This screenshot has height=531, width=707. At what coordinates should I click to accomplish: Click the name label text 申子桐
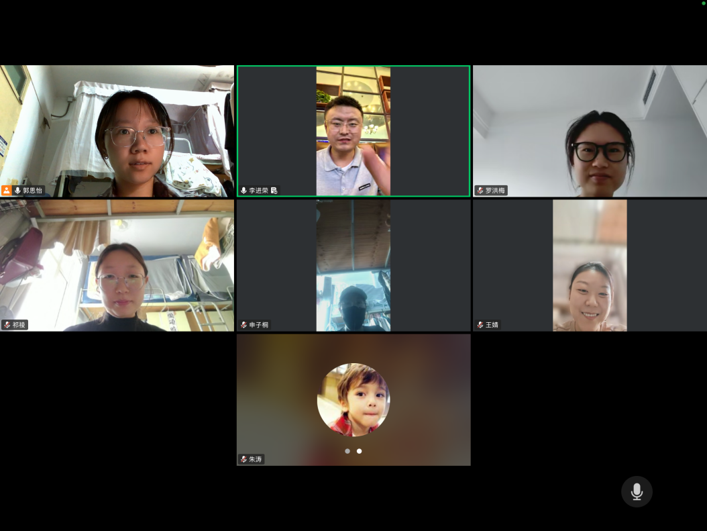(x=258, y=325)
